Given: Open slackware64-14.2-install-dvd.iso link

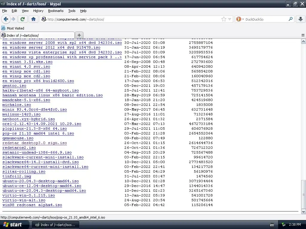Looking at the screenshot, I should 41,162.
